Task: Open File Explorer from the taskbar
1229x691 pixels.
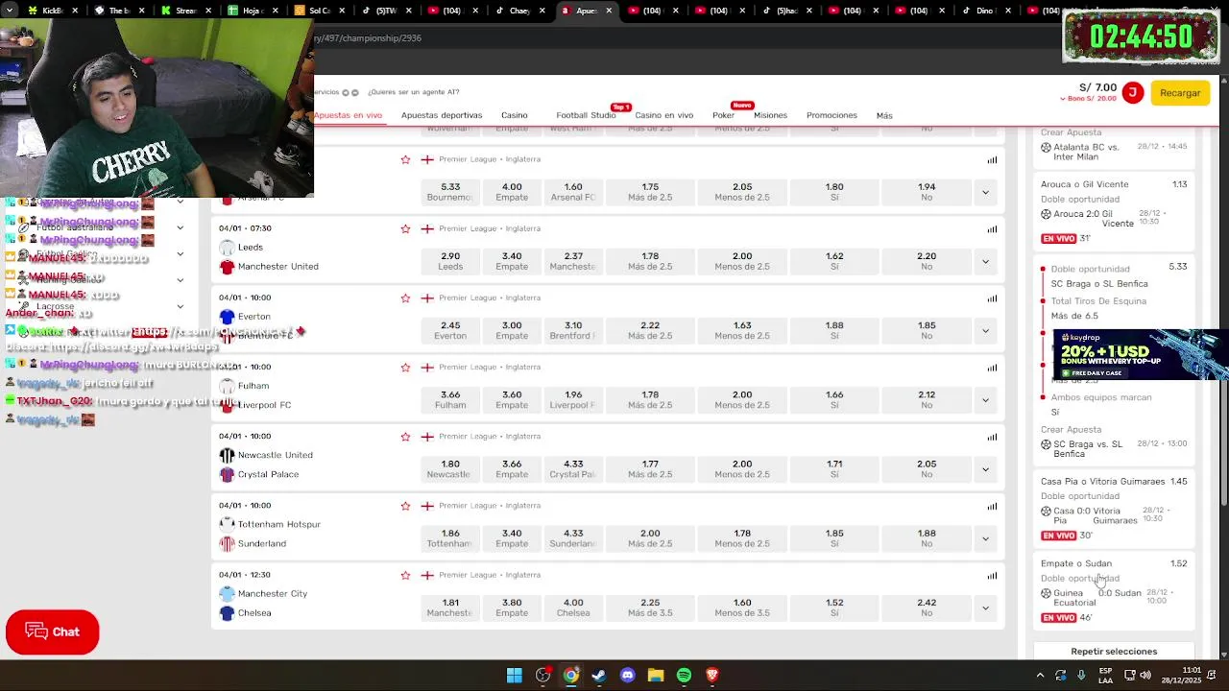Action: [x=656, y=676]
